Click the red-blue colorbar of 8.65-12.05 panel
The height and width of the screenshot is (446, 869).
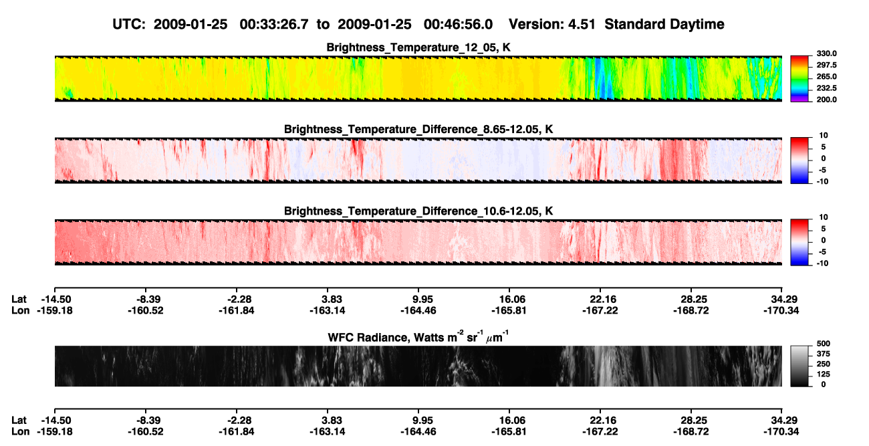point(800,160)
